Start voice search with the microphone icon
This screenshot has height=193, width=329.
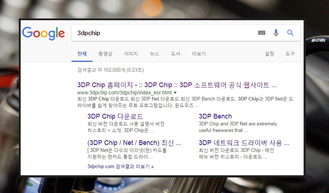point(276,33)
